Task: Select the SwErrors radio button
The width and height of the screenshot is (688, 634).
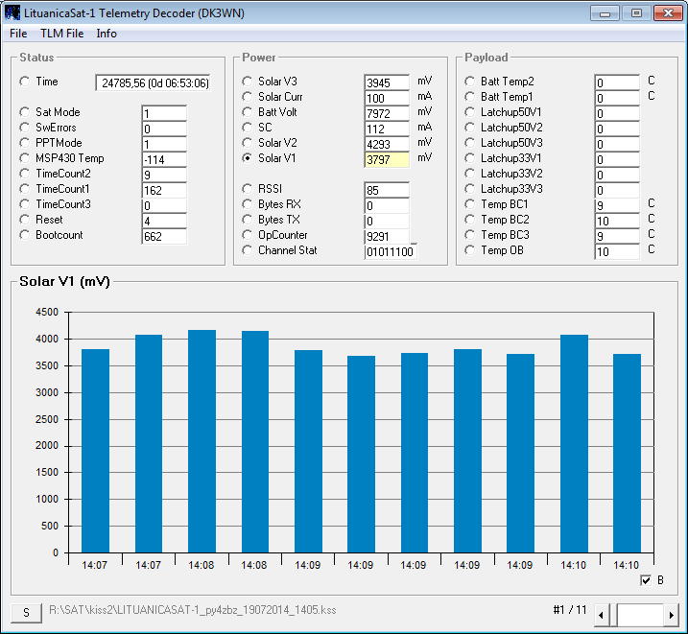Action: (25, 128)
